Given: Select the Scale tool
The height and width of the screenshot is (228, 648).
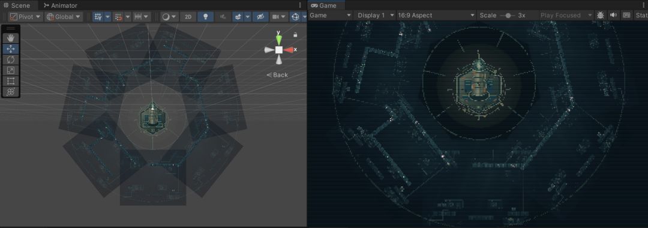Looking at the screenshot, I should pyautogui.click(x=11, y=70).
